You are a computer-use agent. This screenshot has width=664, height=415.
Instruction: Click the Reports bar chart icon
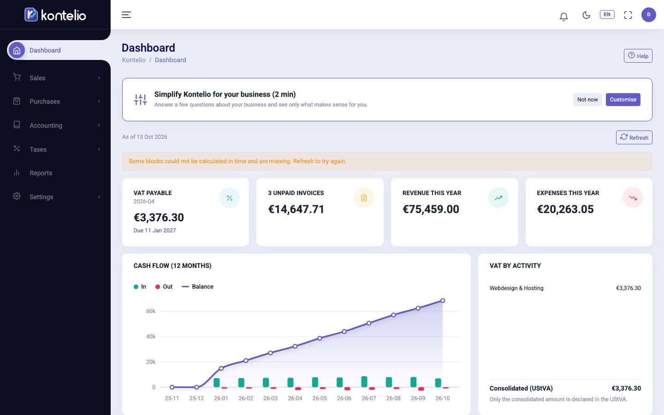tap(17, 172)
